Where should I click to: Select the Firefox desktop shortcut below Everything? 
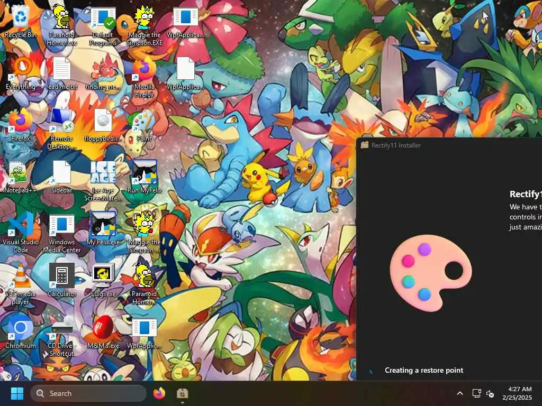tap(21, 126)
